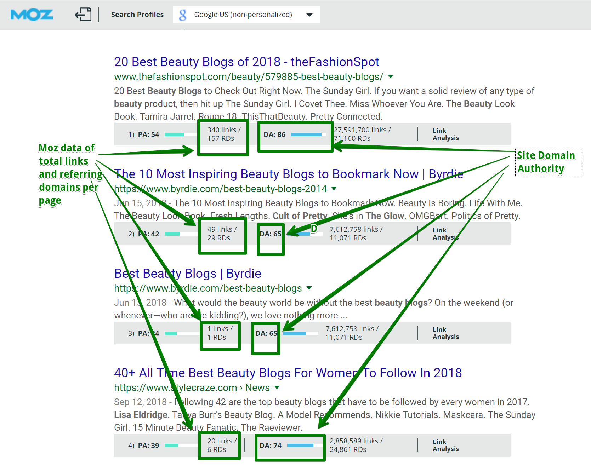Click the stylecraze.com green URL

[x=192, y=388]
